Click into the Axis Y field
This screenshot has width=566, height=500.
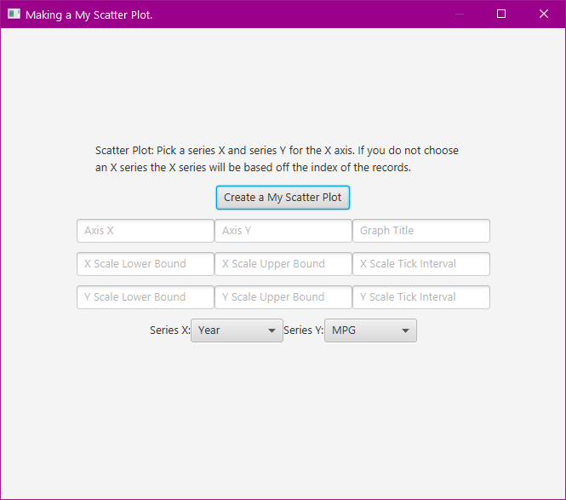point(283,231)
